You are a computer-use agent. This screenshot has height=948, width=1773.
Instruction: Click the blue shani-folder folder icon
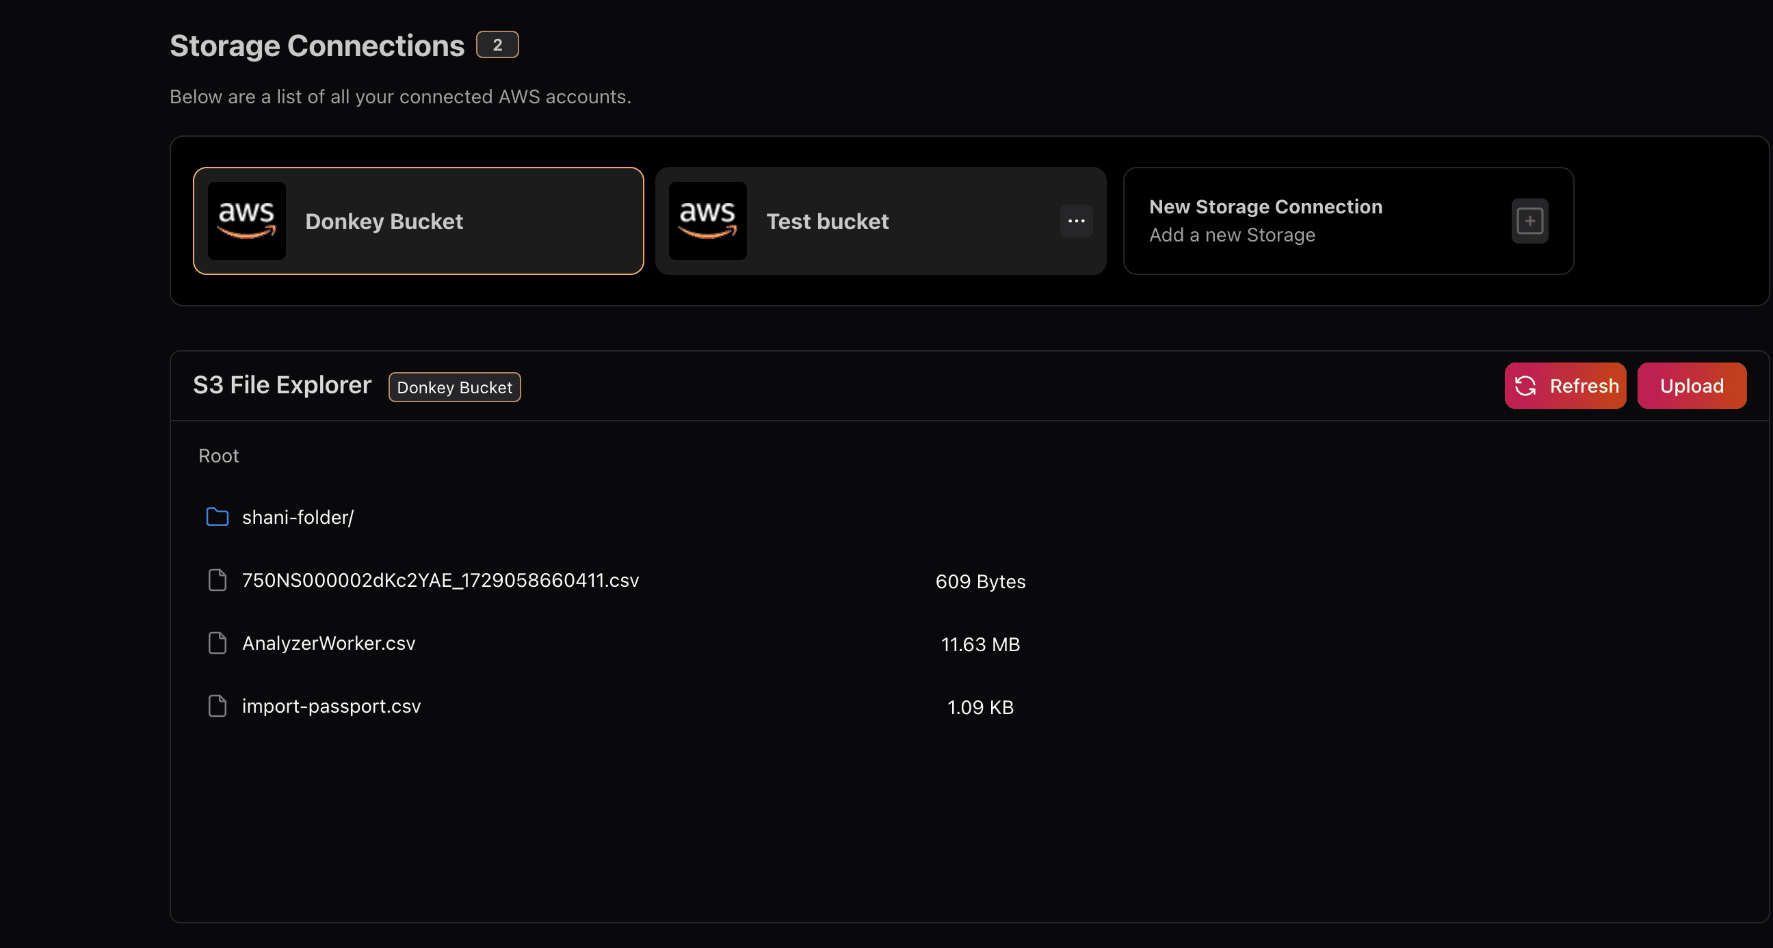pyautogui.click(x=218, y=517)
